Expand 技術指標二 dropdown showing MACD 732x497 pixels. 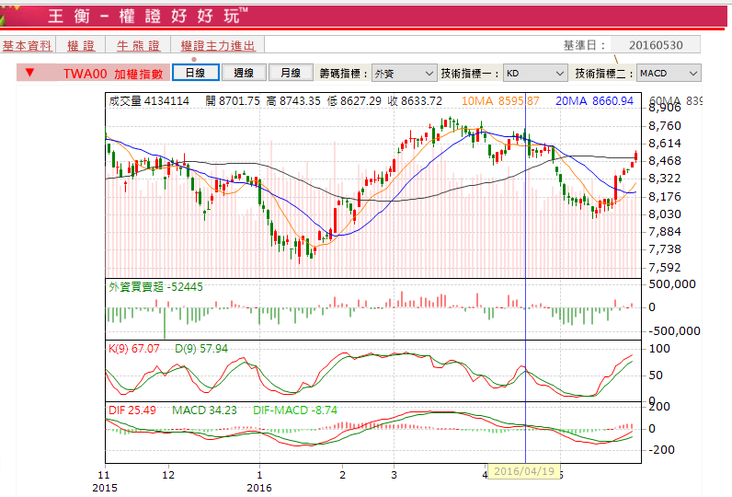pos(669,73)
